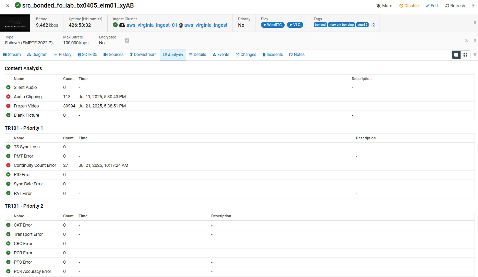Click red status icon for Continuity Count Error
This screenshot has width=478, height=277.
[x=8, y=165]
